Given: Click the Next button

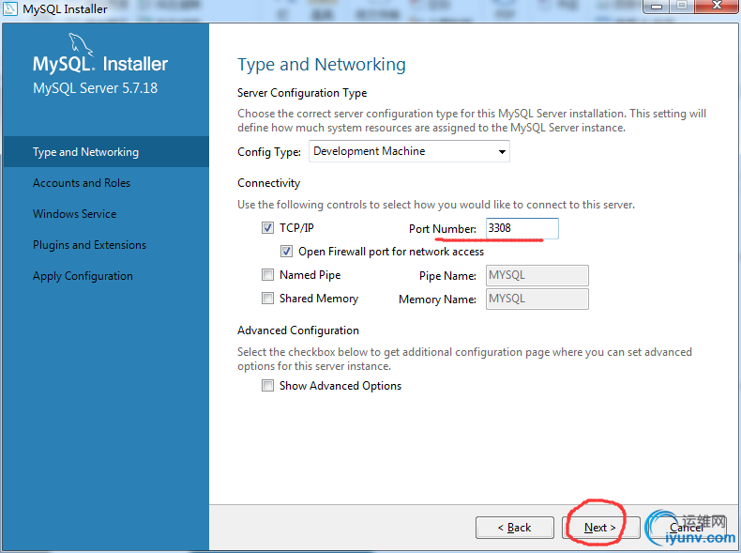Looking at the screenshot, I should (x=600, y=528).
